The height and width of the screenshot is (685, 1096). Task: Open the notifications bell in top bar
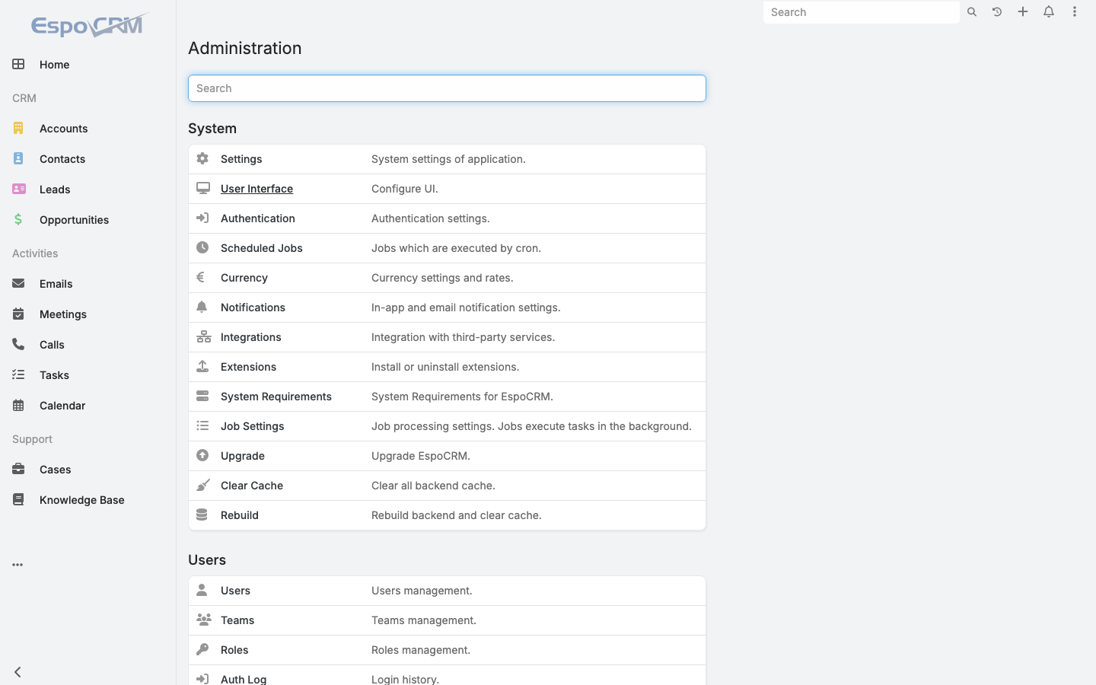[x=1049, y=12]
